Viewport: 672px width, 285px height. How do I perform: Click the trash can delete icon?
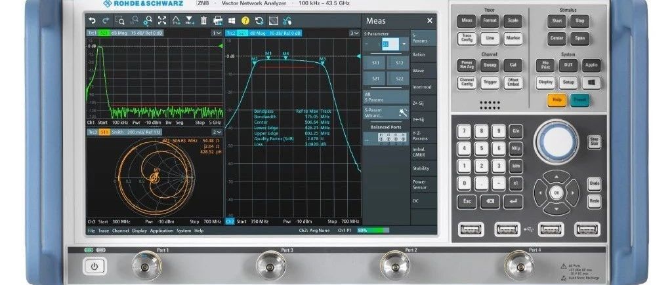tap(203, 20)
